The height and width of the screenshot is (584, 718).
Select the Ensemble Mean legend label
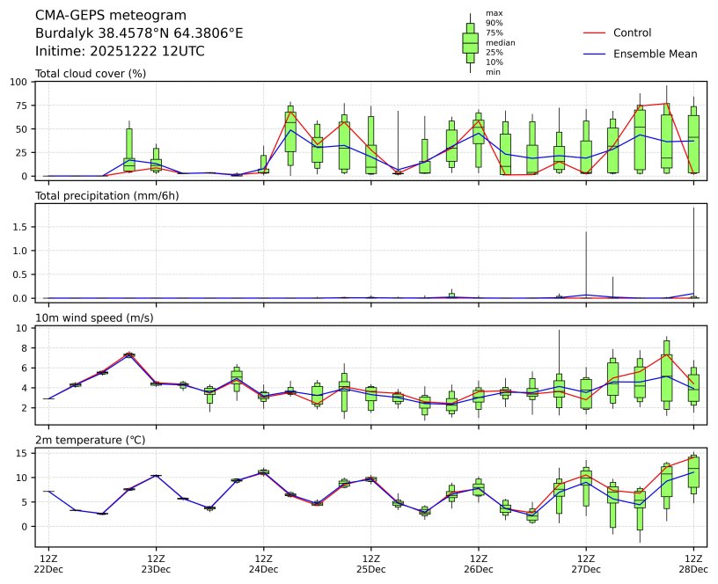(655, 54)
